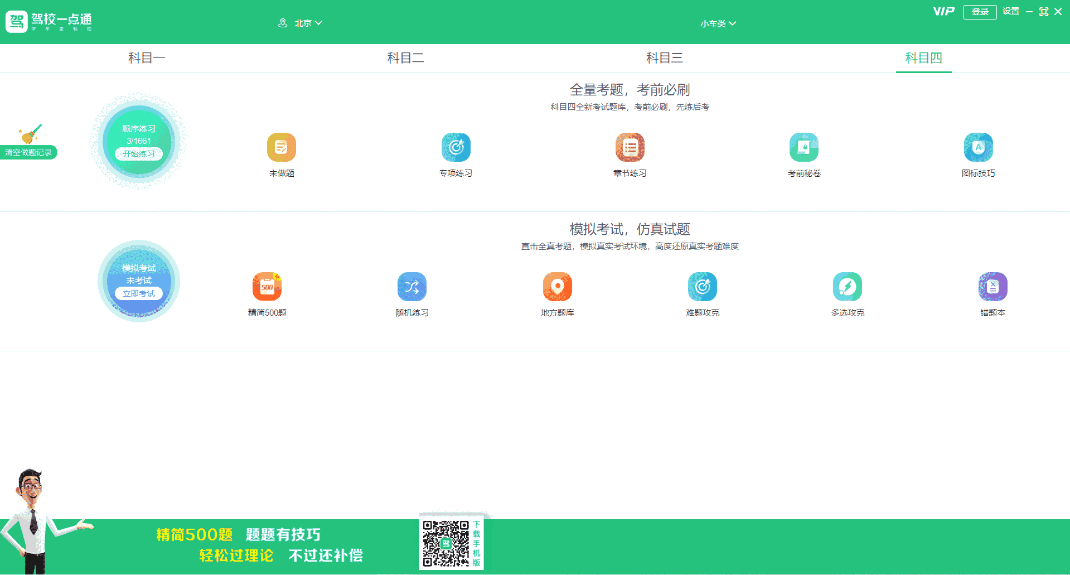Screen dimensions: 1070x575
Task: Click the 顺序练习 progress circle showing 3/1661
Action: [138, 141]
